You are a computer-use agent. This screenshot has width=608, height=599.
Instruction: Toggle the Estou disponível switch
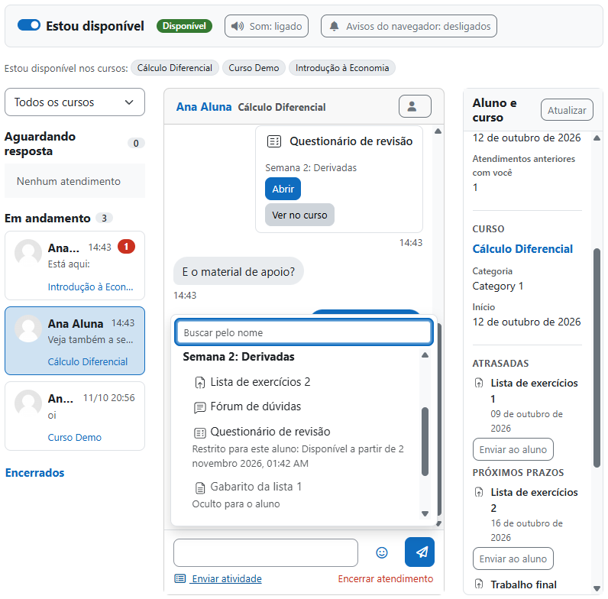point(29,25)
